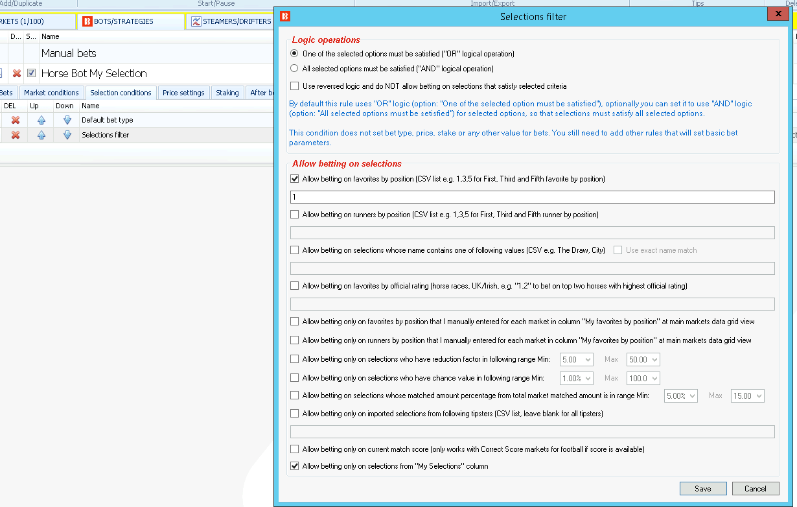797x507 pixels.
Task: Check betting only on current match score
Action: [295, 449]
